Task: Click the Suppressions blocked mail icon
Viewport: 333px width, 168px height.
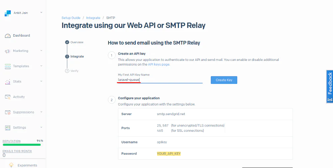Action: 8,112
